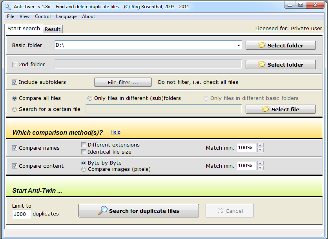Screen dimensions: 328x239
Task: Enable the 2nd folder checkbox
Action: pos(15,64)
